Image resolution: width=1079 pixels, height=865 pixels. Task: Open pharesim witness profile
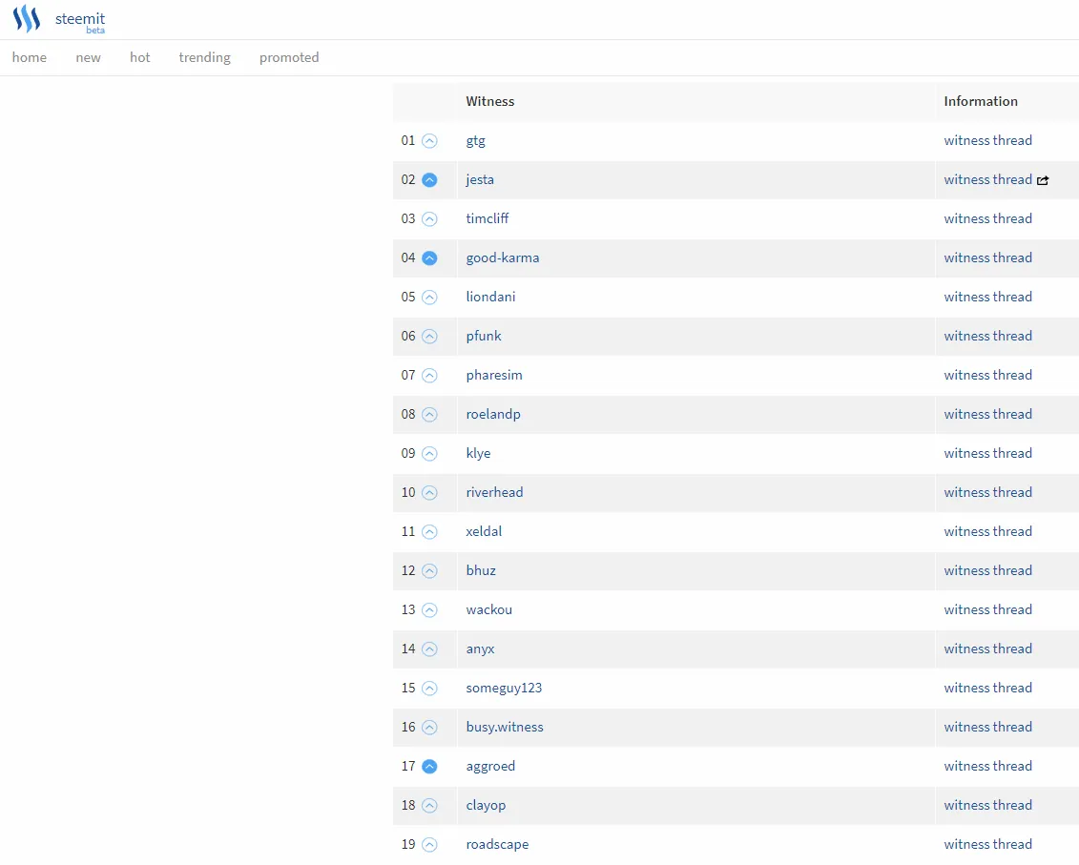tap(494, 375)
